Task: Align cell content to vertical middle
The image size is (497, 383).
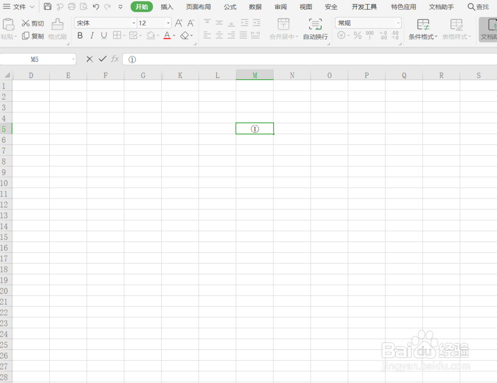Action: 219,22
